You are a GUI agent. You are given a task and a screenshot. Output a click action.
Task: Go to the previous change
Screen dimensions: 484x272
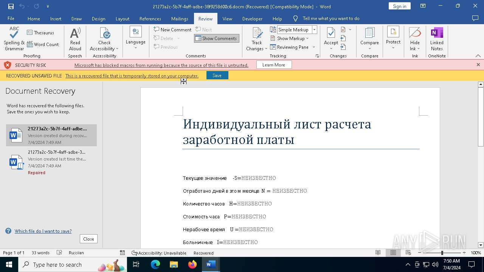pyautogui.click(x=343, y=38)
